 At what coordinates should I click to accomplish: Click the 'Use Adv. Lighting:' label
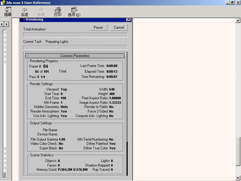tap(46, 116)
